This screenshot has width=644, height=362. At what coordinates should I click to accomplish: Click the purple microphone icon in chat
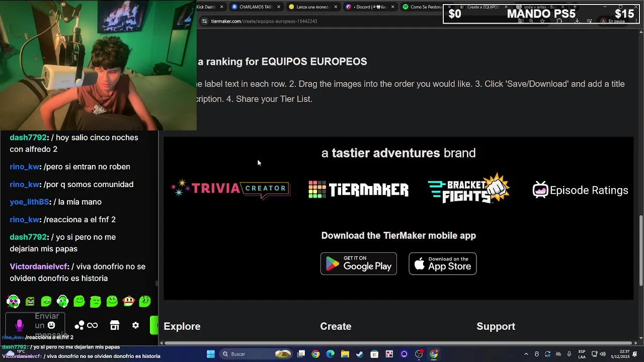(20, 325)
